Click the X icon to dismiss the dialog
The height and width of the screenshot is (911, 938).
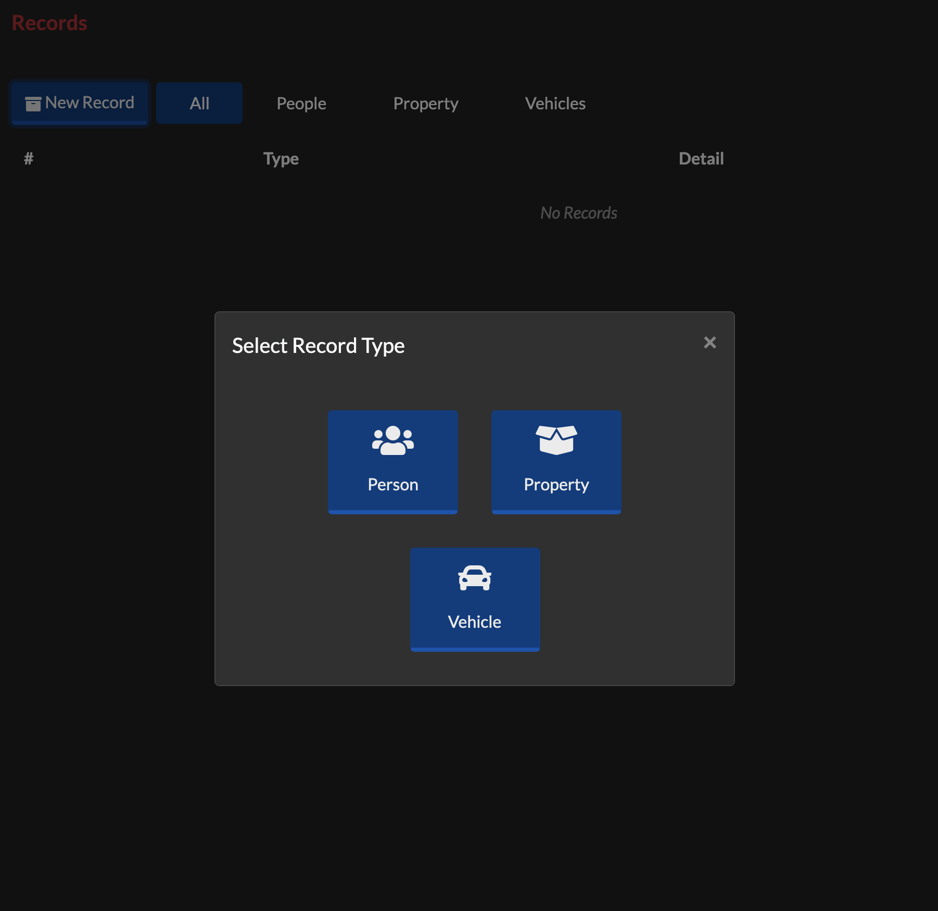(710, 343)
